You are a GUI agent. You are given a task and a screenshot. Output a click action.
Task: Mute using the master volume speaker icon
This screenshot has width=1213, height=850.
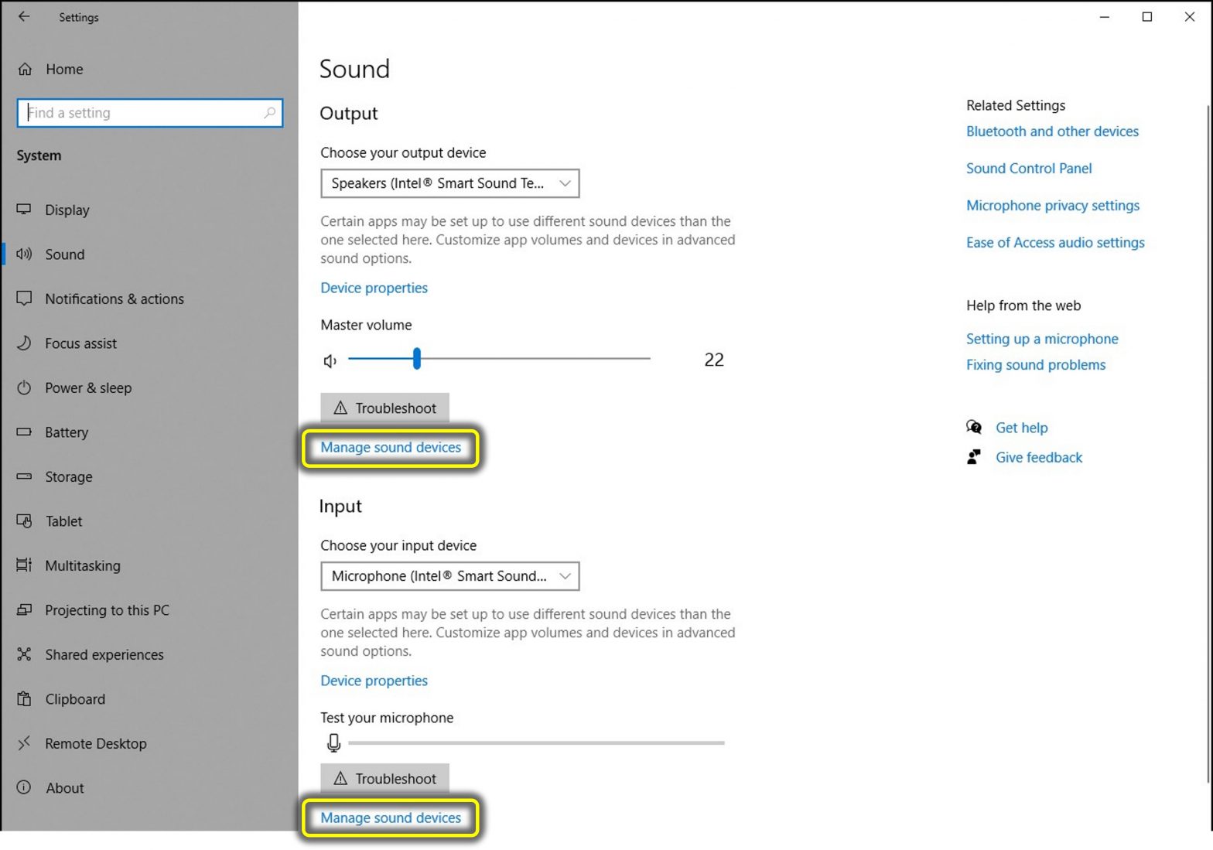pos(330,360)
